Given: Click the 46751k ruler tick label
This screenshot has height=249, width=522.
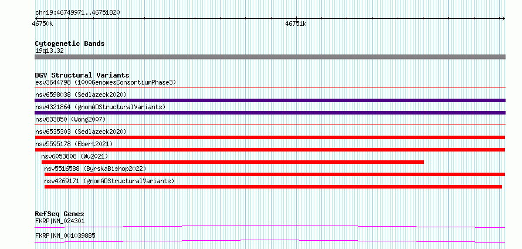Looking at the screenshot, I should click(296, 24).
